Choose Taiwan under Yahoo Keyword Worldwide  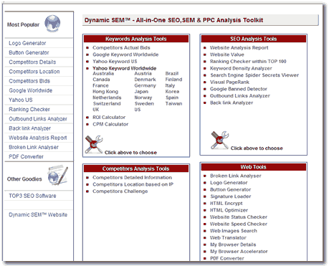click(x=173, y=103)
